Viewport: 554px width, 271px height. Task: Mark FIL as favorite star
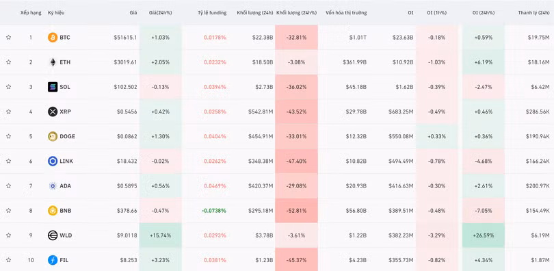(x=8, y=259)
